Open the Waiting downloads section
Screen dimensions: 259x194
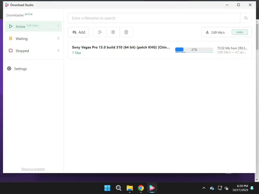[x=34, y=38]
